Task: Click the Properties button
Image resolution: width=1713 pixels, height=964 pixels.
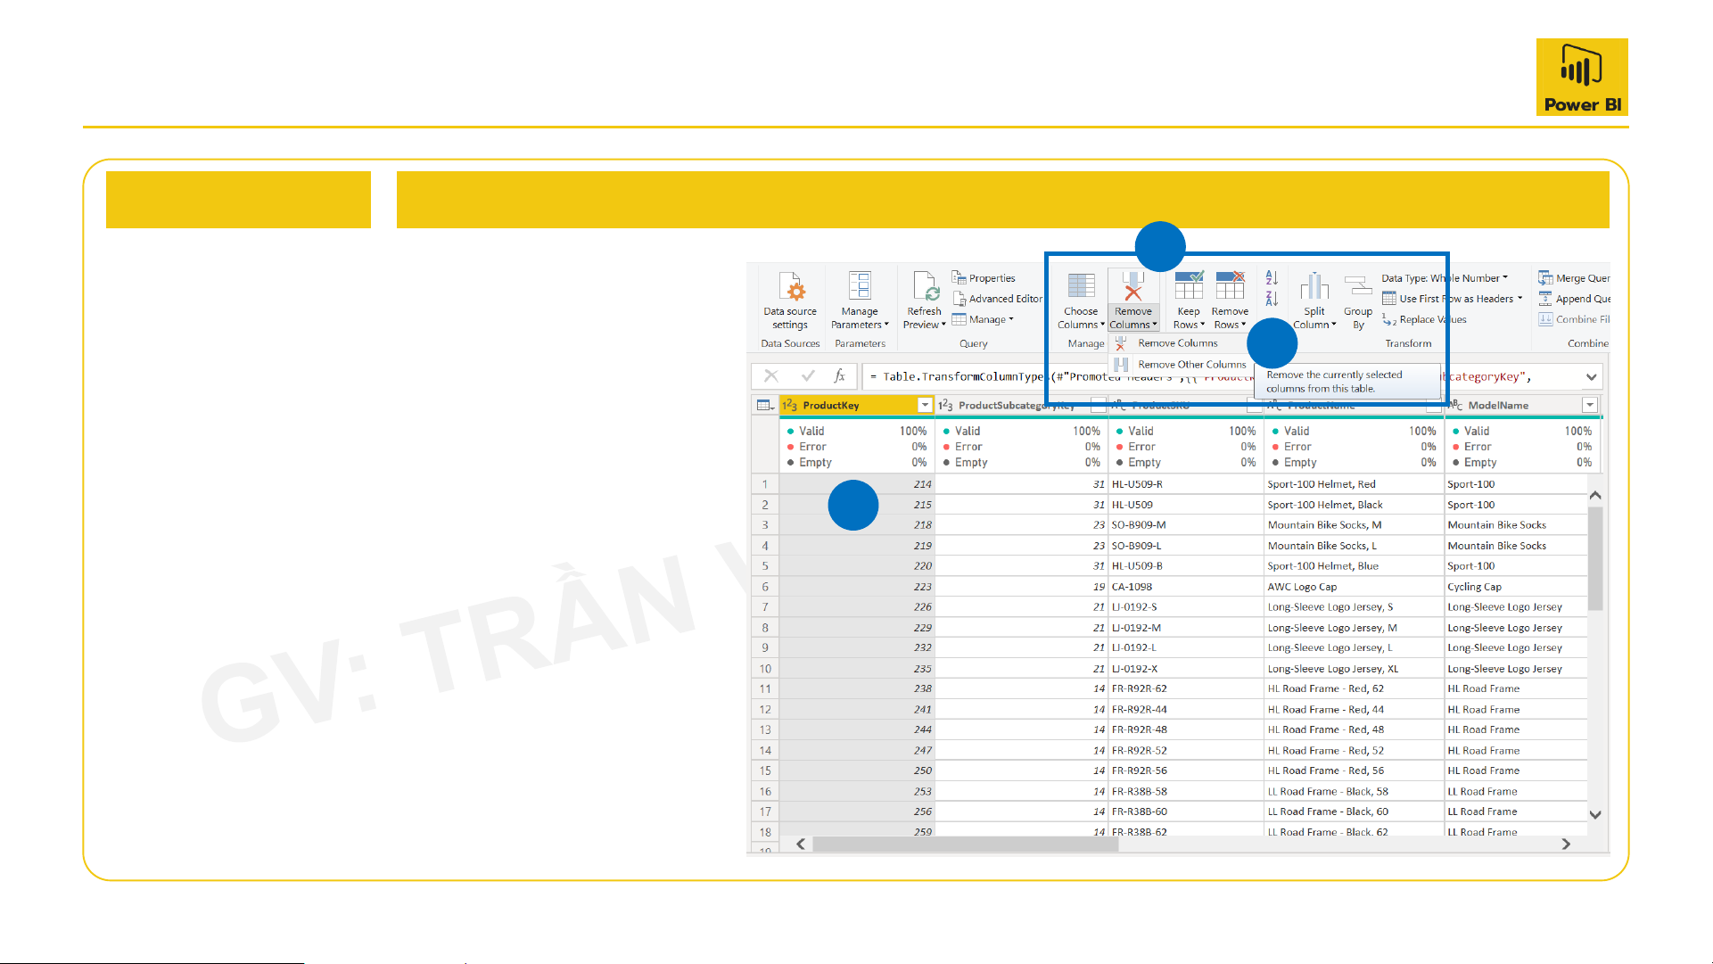Action: coord(984,278)
